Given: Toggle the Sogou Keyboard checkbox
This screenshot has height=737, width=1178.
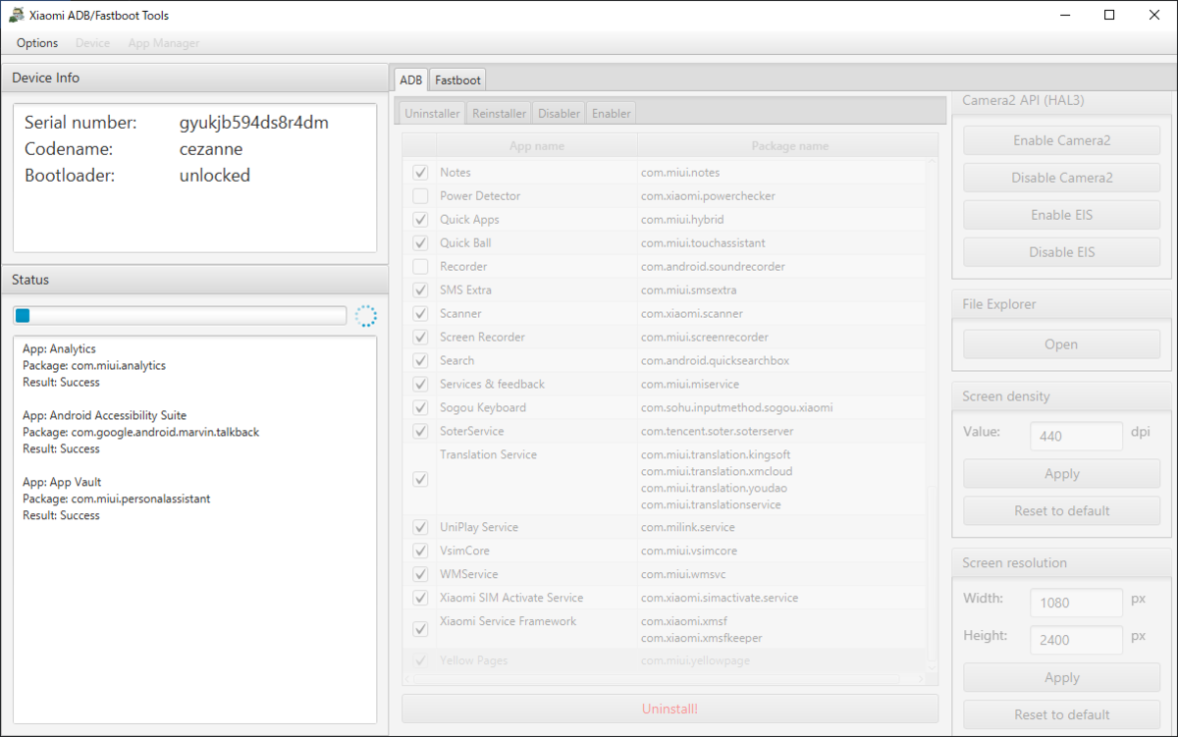Looking at the screenshot, I should click(x=420, y=407).
